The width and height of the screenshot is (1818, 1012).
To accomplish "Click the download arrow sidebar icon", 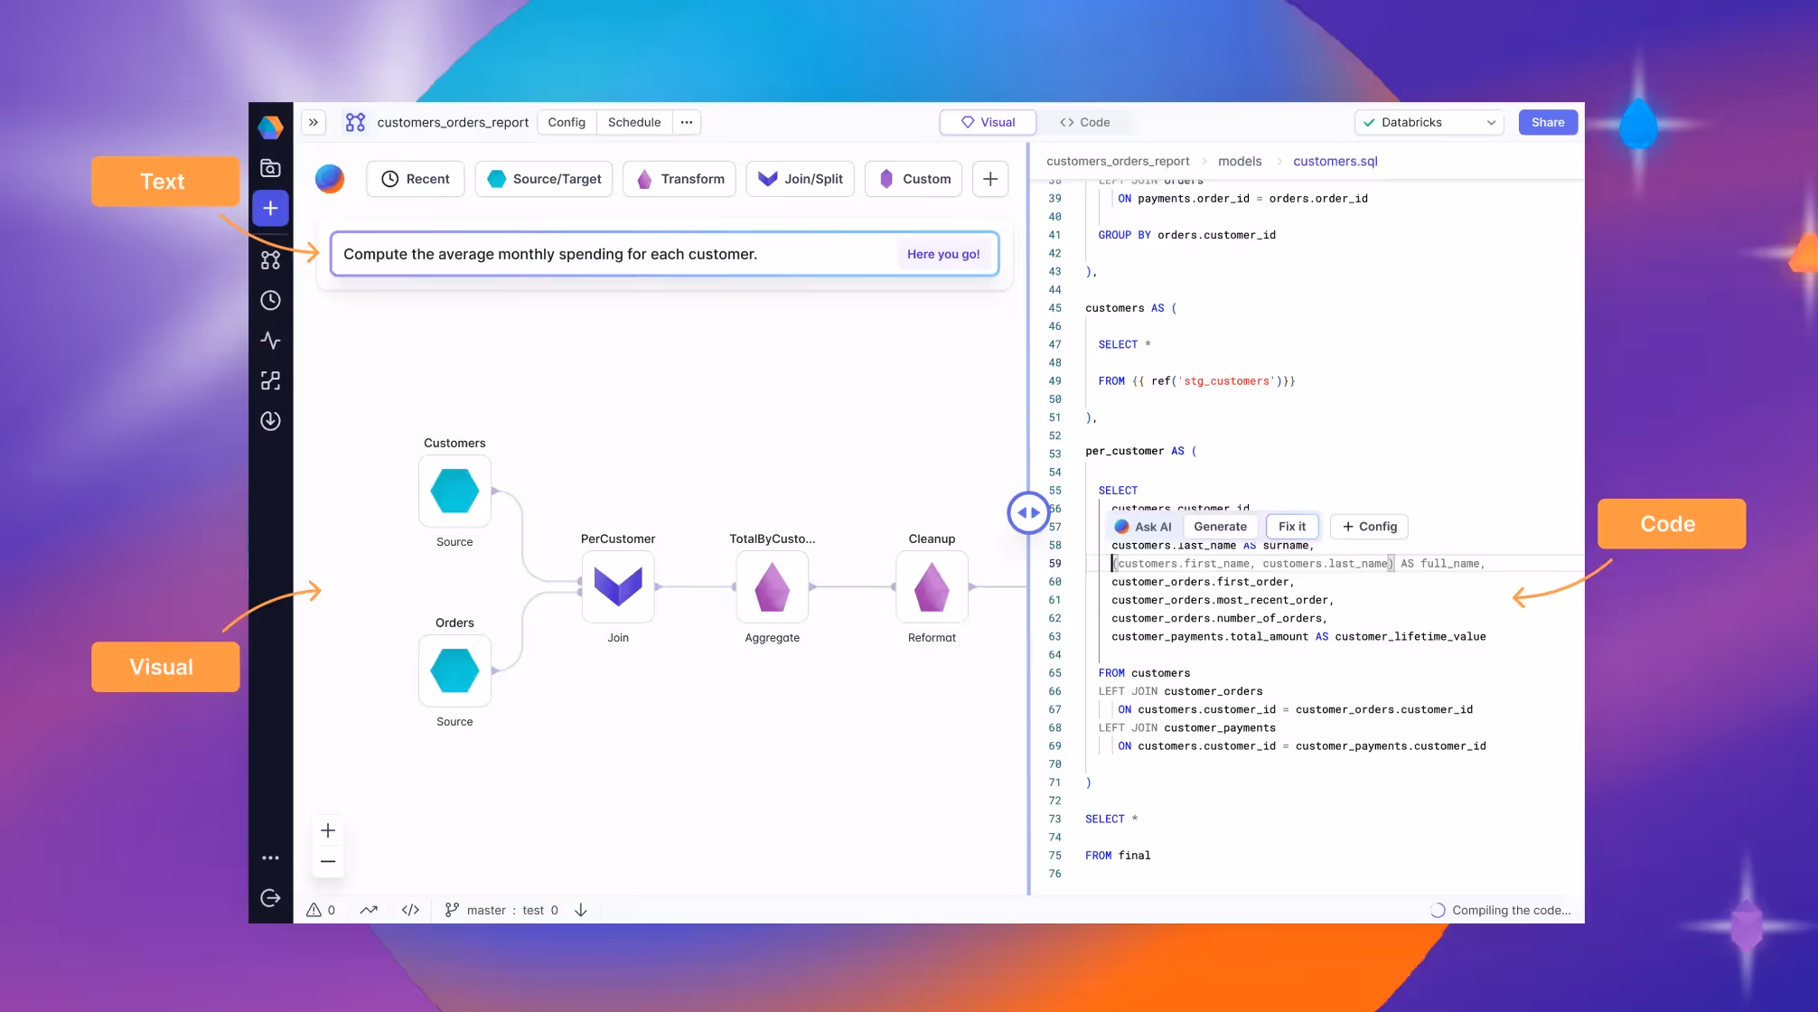I will (x=270, y=421).
